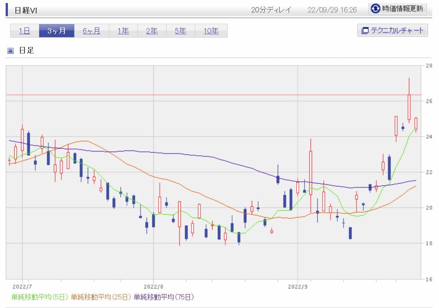Click the blue square icon beside 日足
Viewport: 439px width, 308px height.
(11, 50)
